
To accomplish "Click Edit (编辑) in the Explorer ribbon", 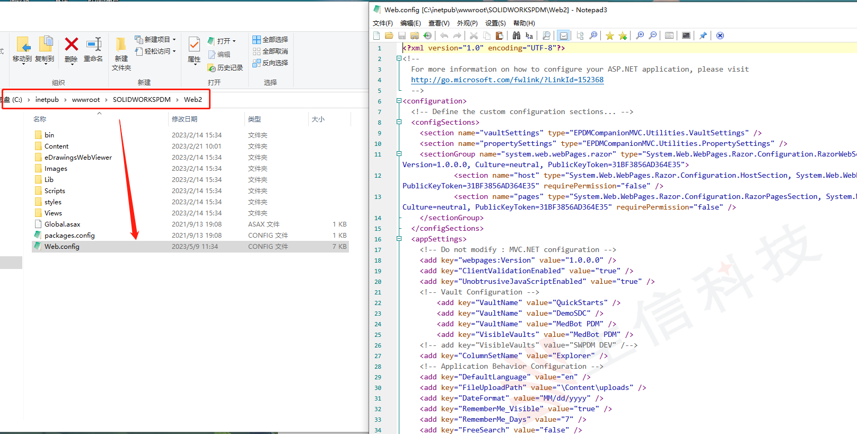I will point(219,54).
